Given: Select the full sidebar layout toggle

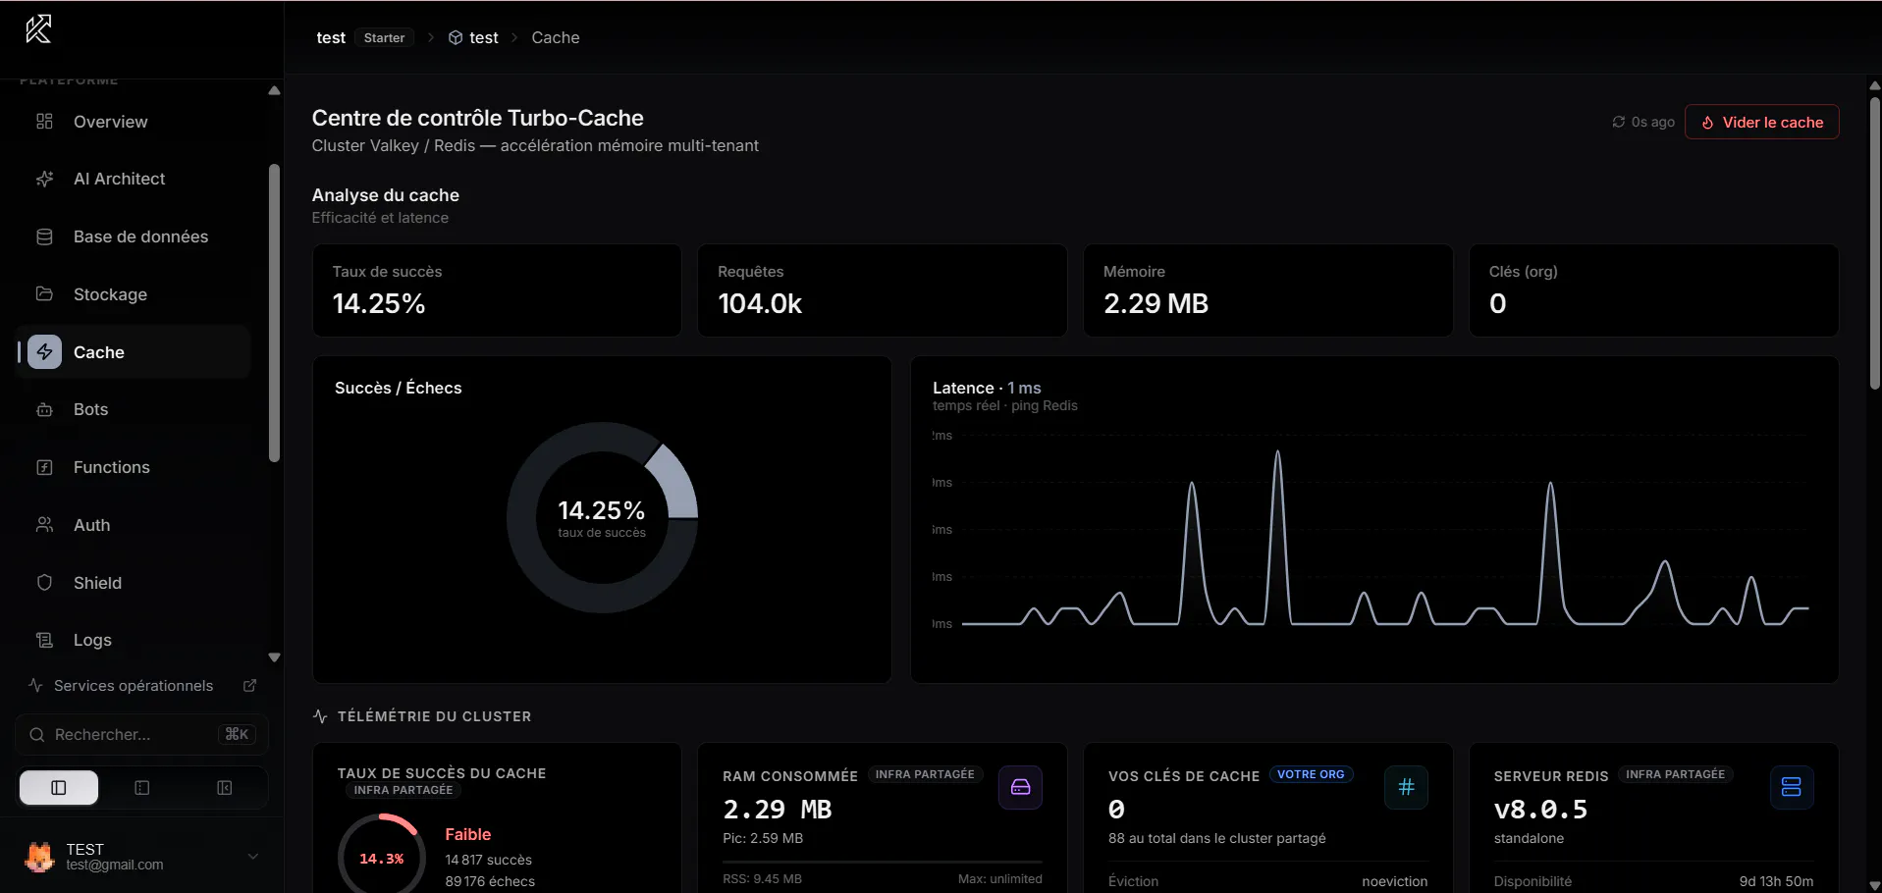Looking at the screenshot, I should [x=59, y=788].
